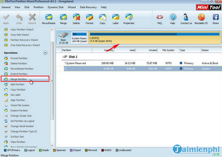Choose Copy Partition operation

pos(18,90)
